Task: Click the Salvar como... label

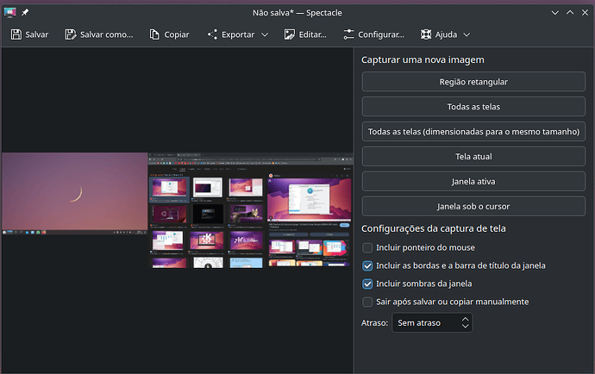Action: (x=107, y=34)
